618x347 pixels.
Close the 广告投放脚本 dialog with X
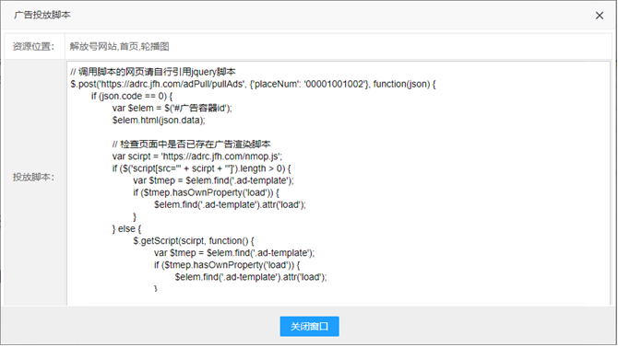[599, 16]
